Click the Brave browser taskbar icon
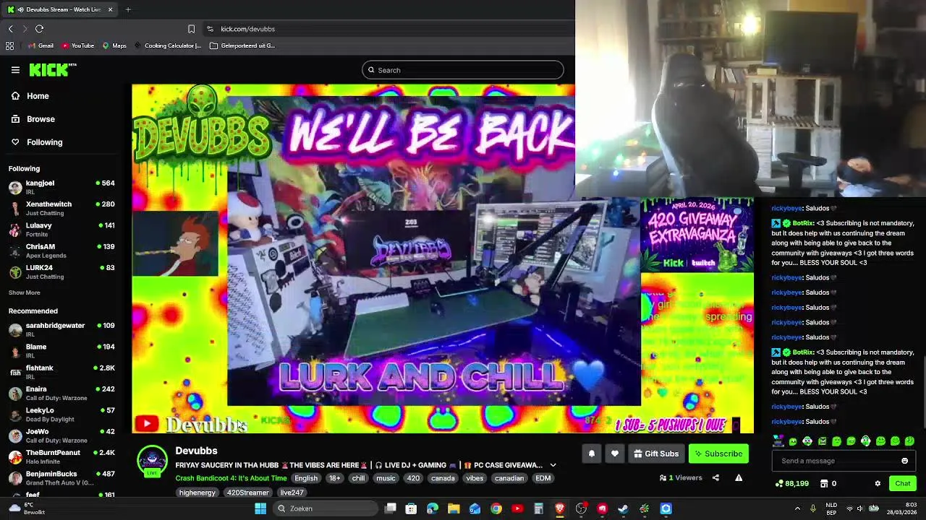926x520 pixels. coord(559,508)
